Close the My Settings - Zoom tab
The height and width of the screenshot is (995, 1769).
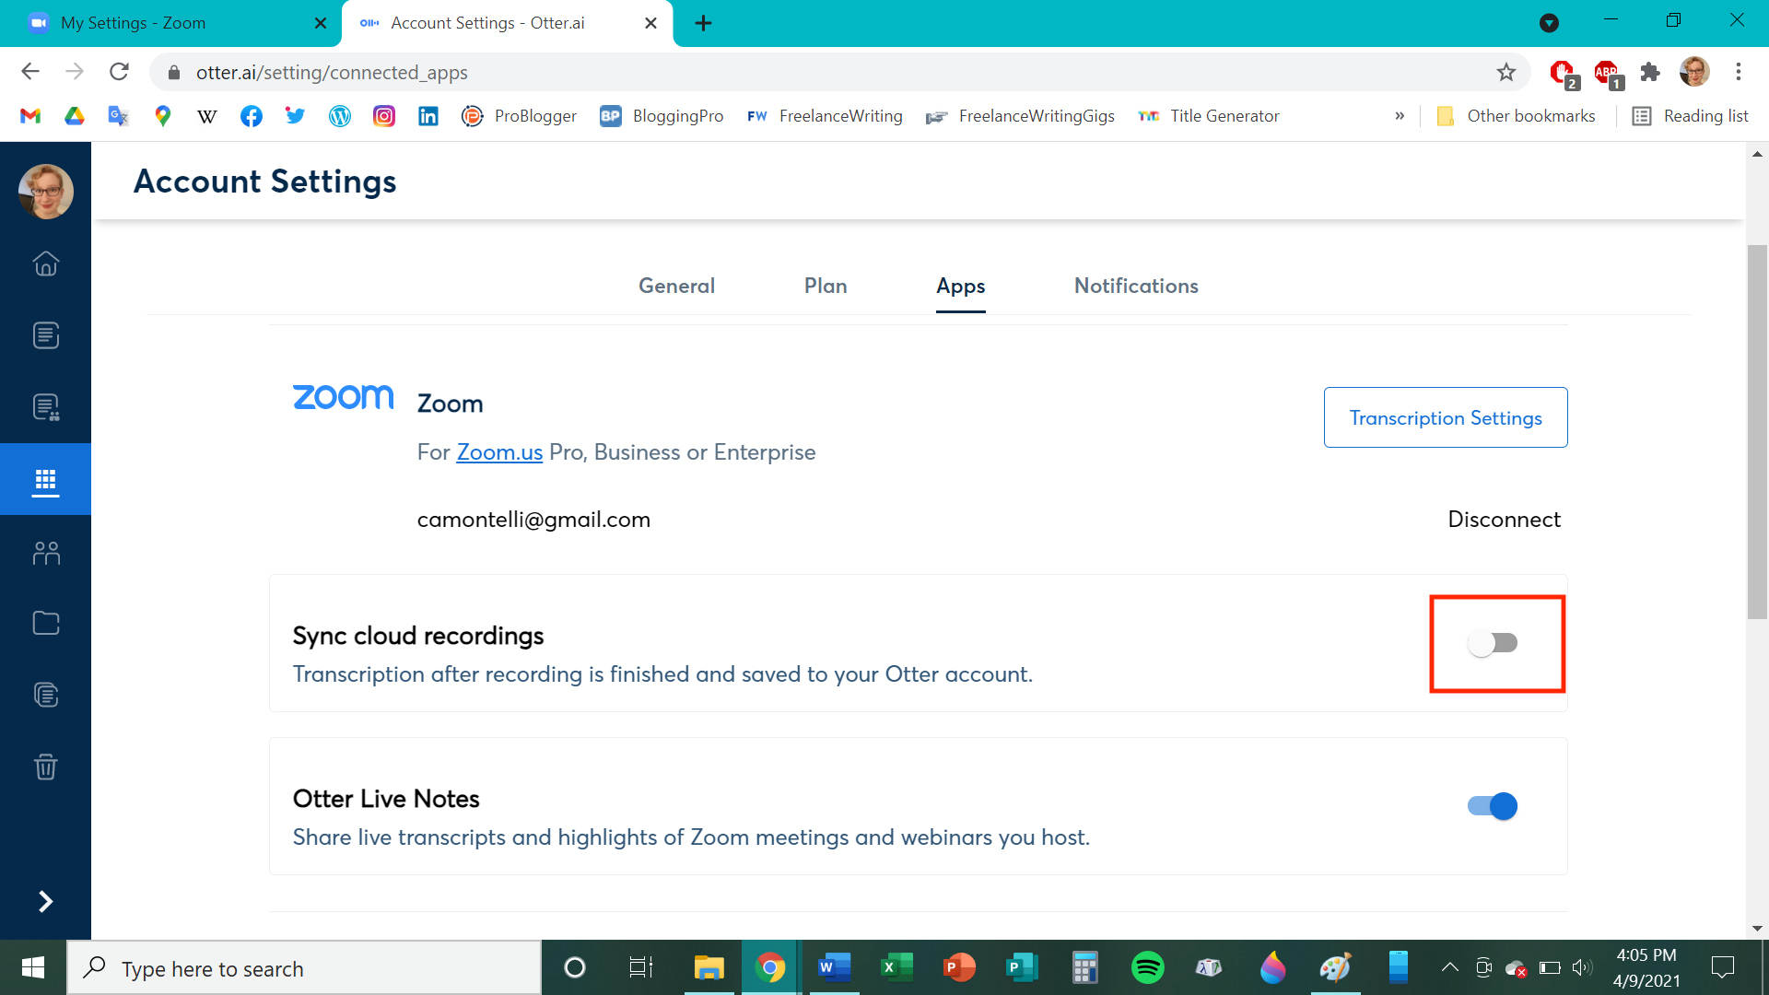tap(321, 23)
